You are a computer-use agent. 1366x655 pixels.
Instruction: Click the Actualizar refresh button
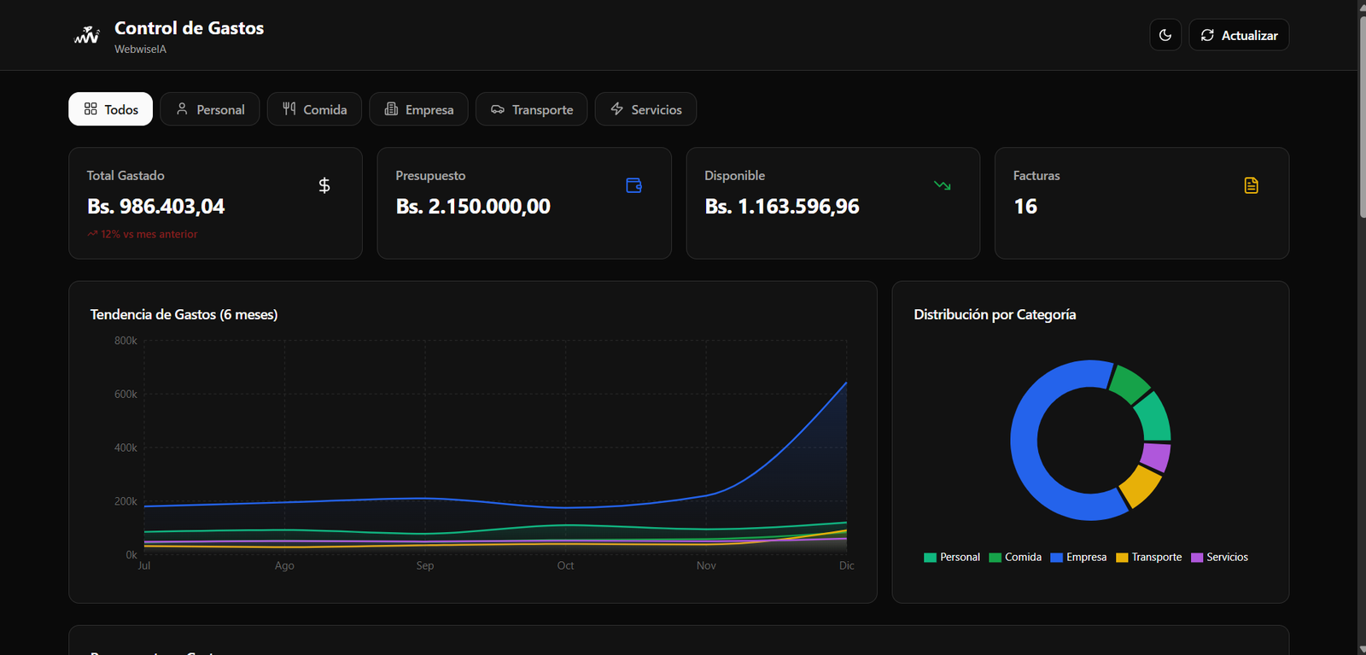[x=1239, y=35]
